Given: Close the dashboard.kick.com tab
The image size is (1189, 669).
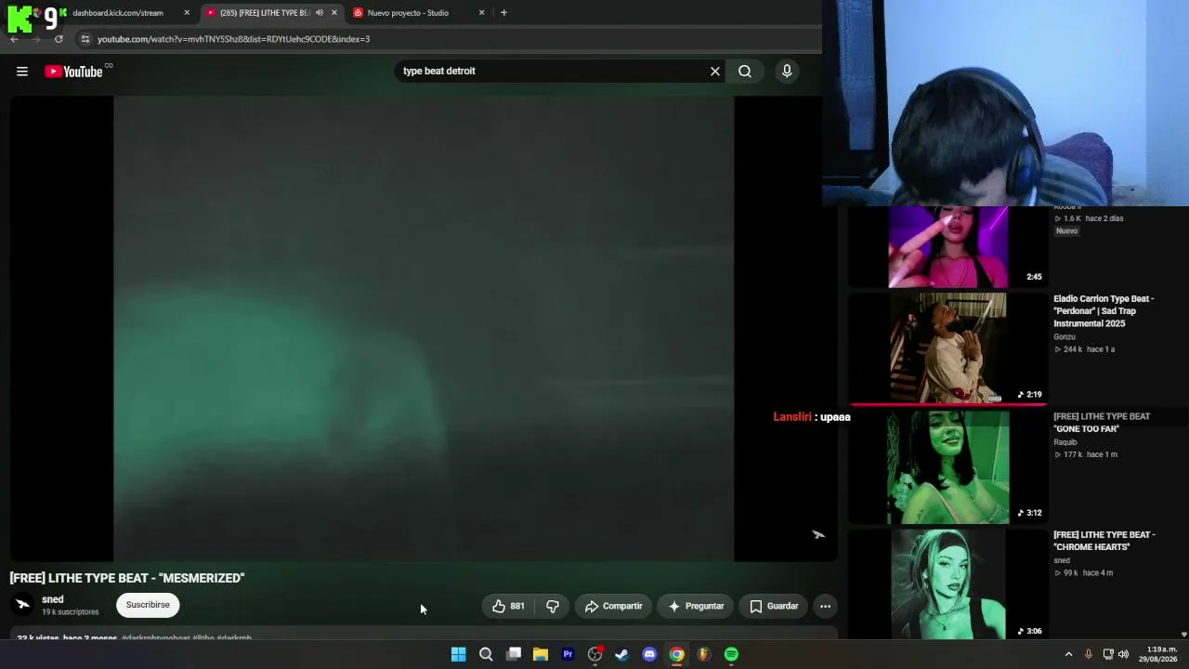Looking at the screenshot, I should 187,13.
